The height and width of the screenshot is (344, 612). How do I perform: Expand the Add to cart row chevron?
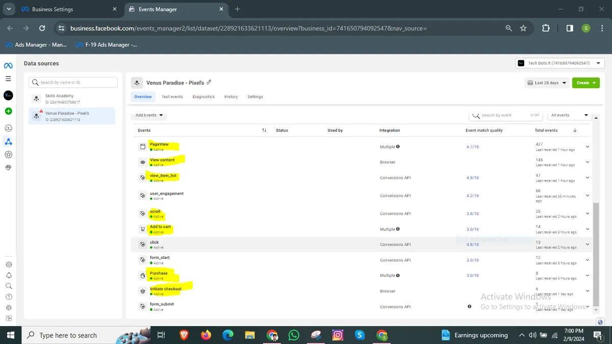588,229
